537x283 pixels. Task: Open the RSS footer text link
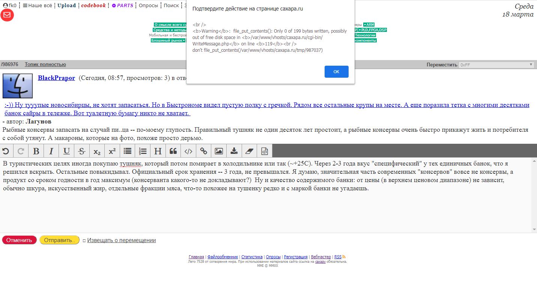tap(338, 257)
